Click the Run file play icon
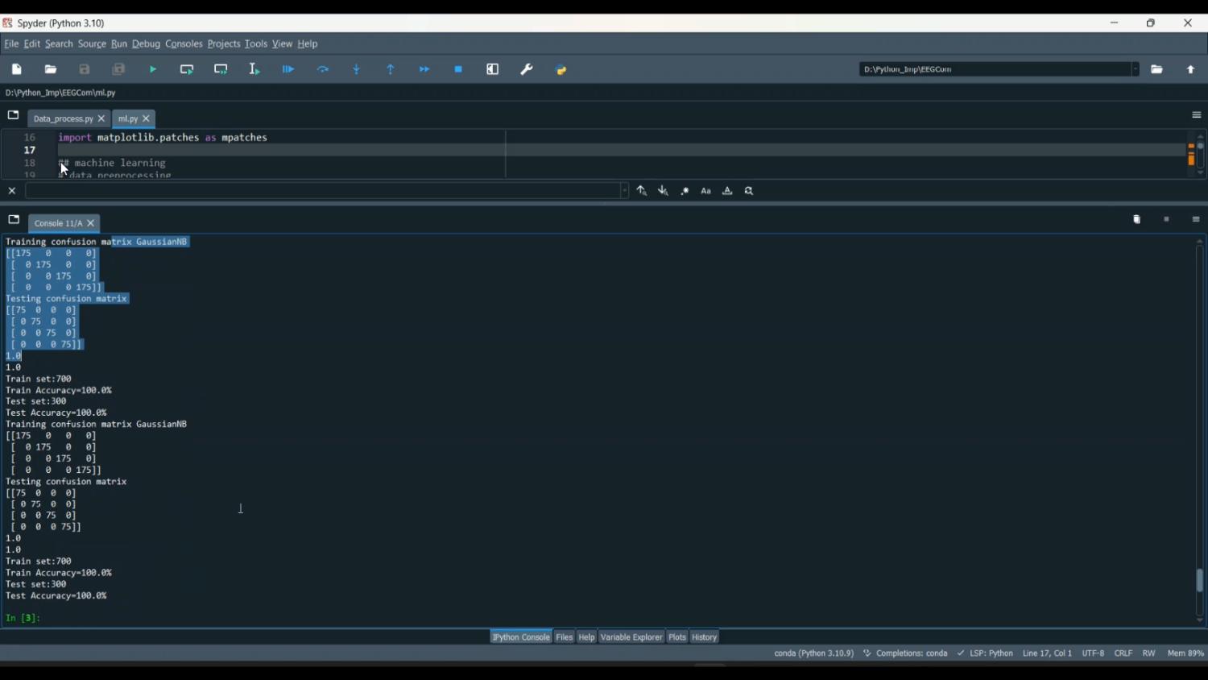This screenshot has height=680, width=1208. point(153,70)
